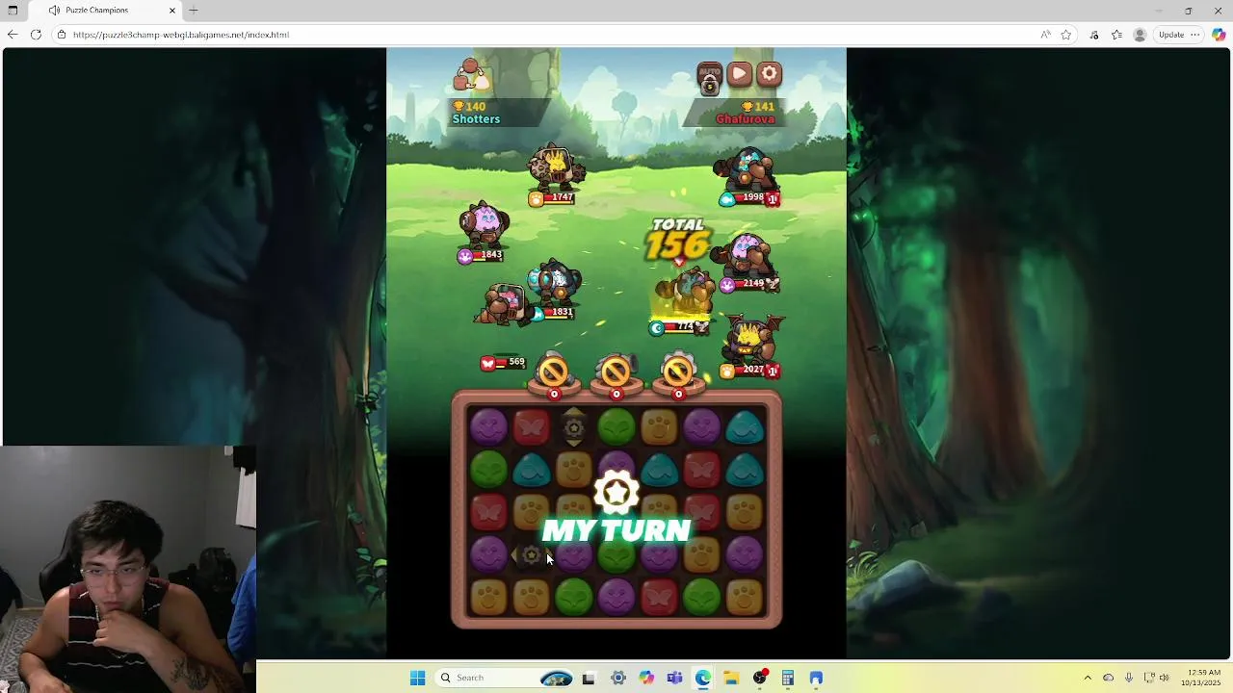Toggle the locked AUTO battle button
The image size is (1233, 693).
[710, 79]
